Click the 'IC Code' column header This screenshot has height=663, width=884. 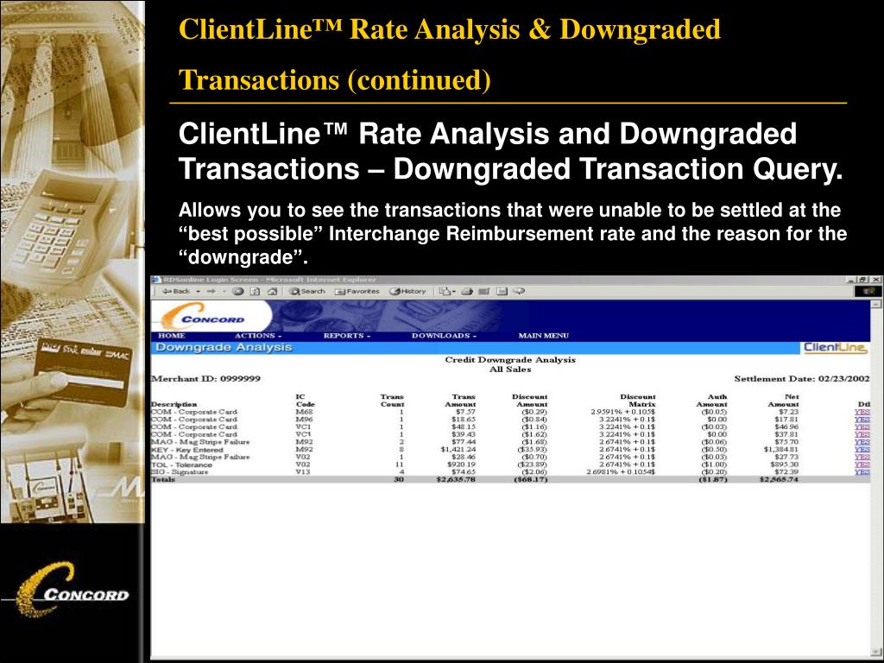point(305,401)
